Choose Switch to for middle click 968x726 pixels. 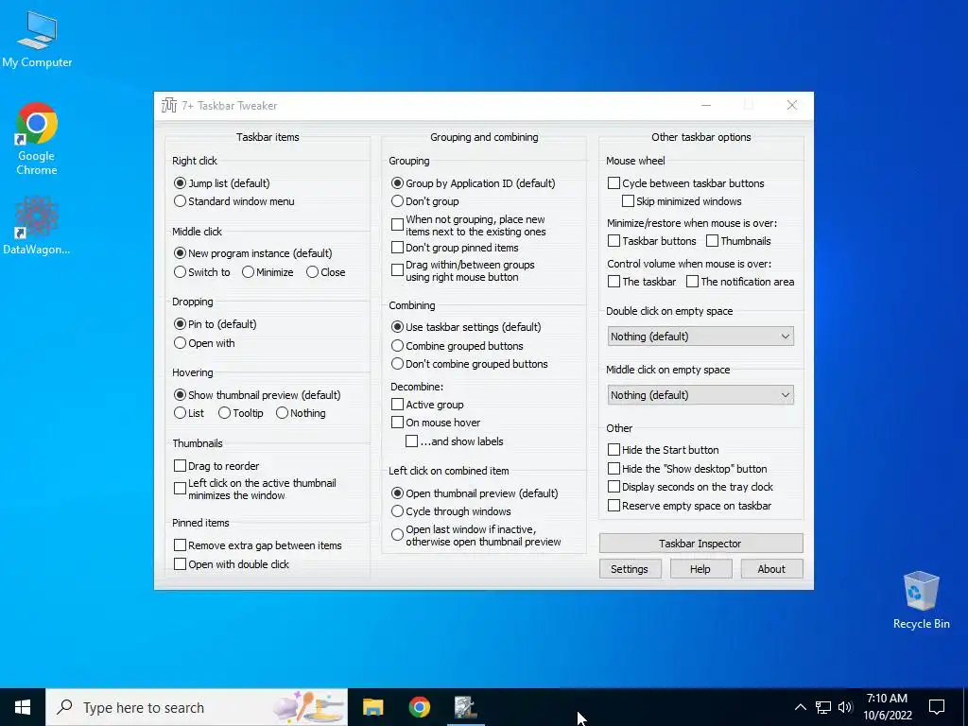[202, 272]
